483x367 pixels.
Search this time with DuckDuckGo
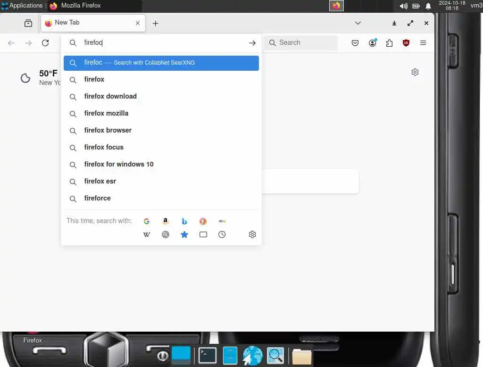[203, 221]
